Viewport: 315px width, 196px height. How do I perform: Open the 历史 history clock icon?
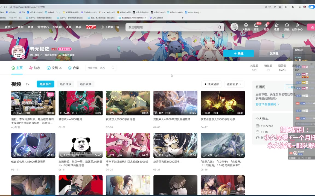(287, 27)
